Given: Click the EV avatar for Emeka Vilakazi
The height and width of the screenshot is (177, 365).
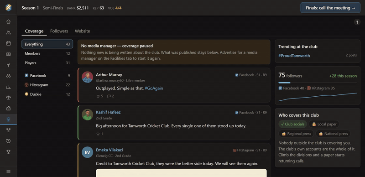Looking at the screenshot, I should [88, 152].
